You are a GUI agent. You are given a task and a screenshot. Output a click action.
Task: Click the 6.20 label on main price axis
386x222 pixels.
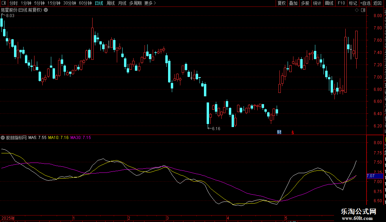point(377,126)
